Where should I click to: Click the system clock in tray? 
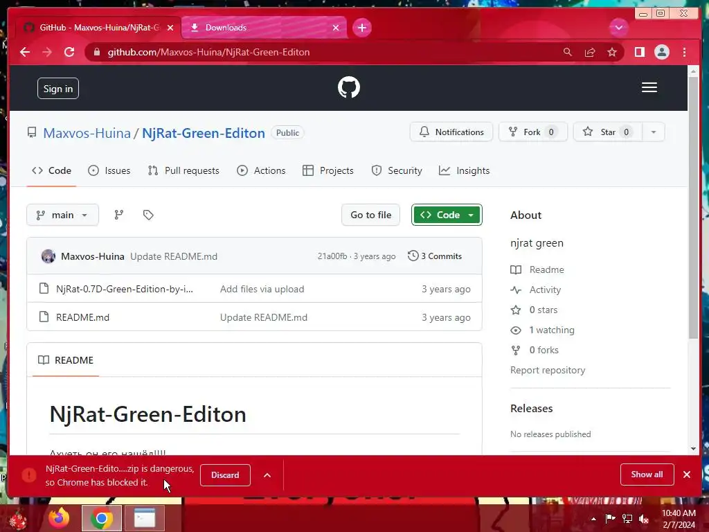(x=679, y=519)
